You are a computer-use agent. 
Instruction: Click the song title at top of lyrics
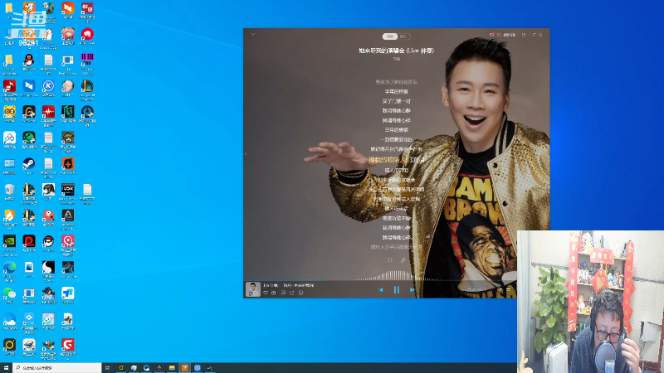pyautogui.click(x=397, y=51)
